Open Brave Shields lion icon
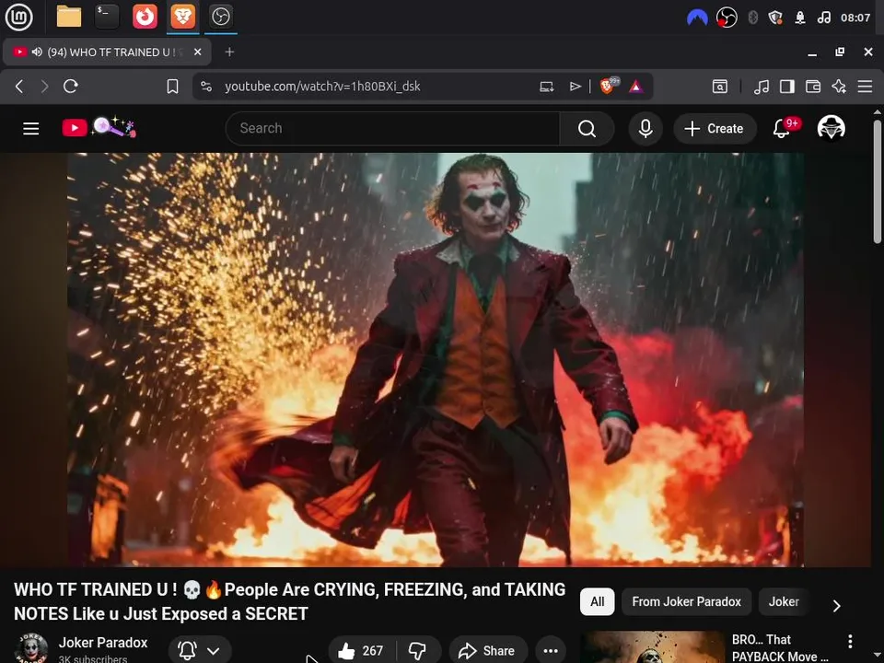Viewport: 884px width, 663px height. click(609, 86)
